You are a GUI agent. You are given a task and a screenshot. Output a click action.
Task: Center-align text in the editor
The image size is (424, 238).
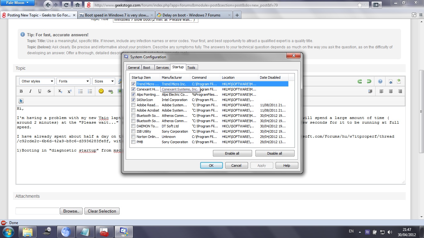click(391, 91)
